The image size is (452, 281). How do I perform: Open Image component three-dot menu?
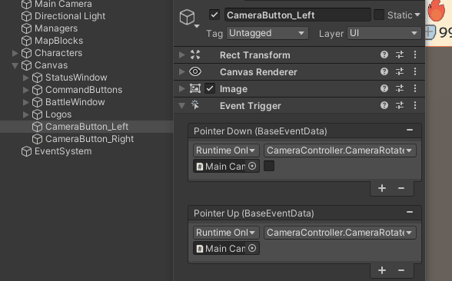click(415, 89)
